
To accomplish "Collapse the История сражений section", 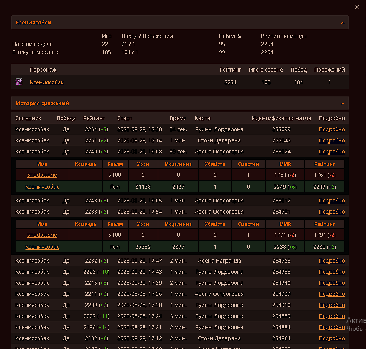I will 343,104.
